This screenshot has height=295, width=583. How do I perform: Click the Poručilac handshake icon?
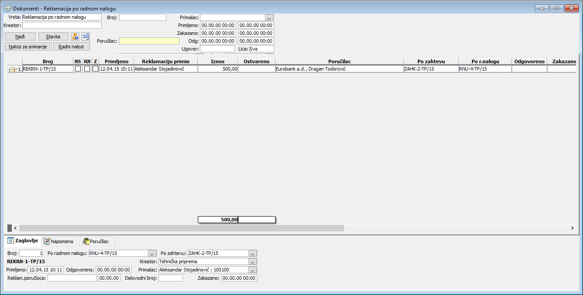point(86,241)
